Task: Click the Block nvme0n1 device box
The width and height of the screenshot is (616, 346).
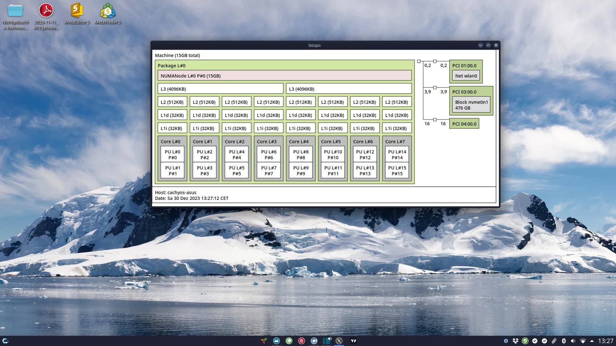Action: [x=471, y=105]
